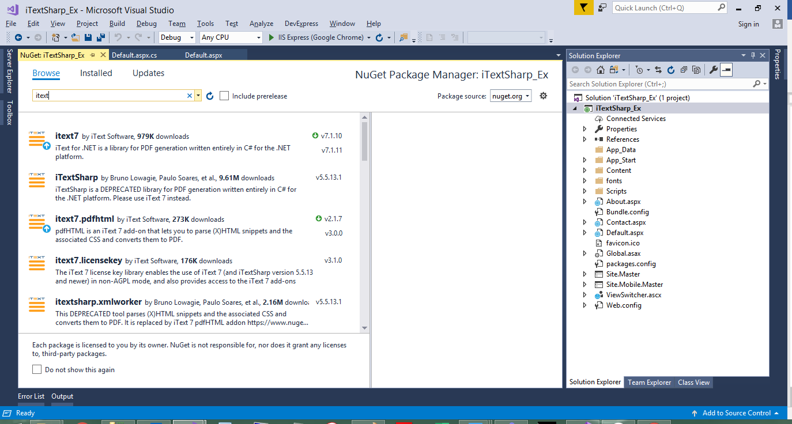Open NuGet settings gear icon

pyautogui.click(x=543, y=96)
